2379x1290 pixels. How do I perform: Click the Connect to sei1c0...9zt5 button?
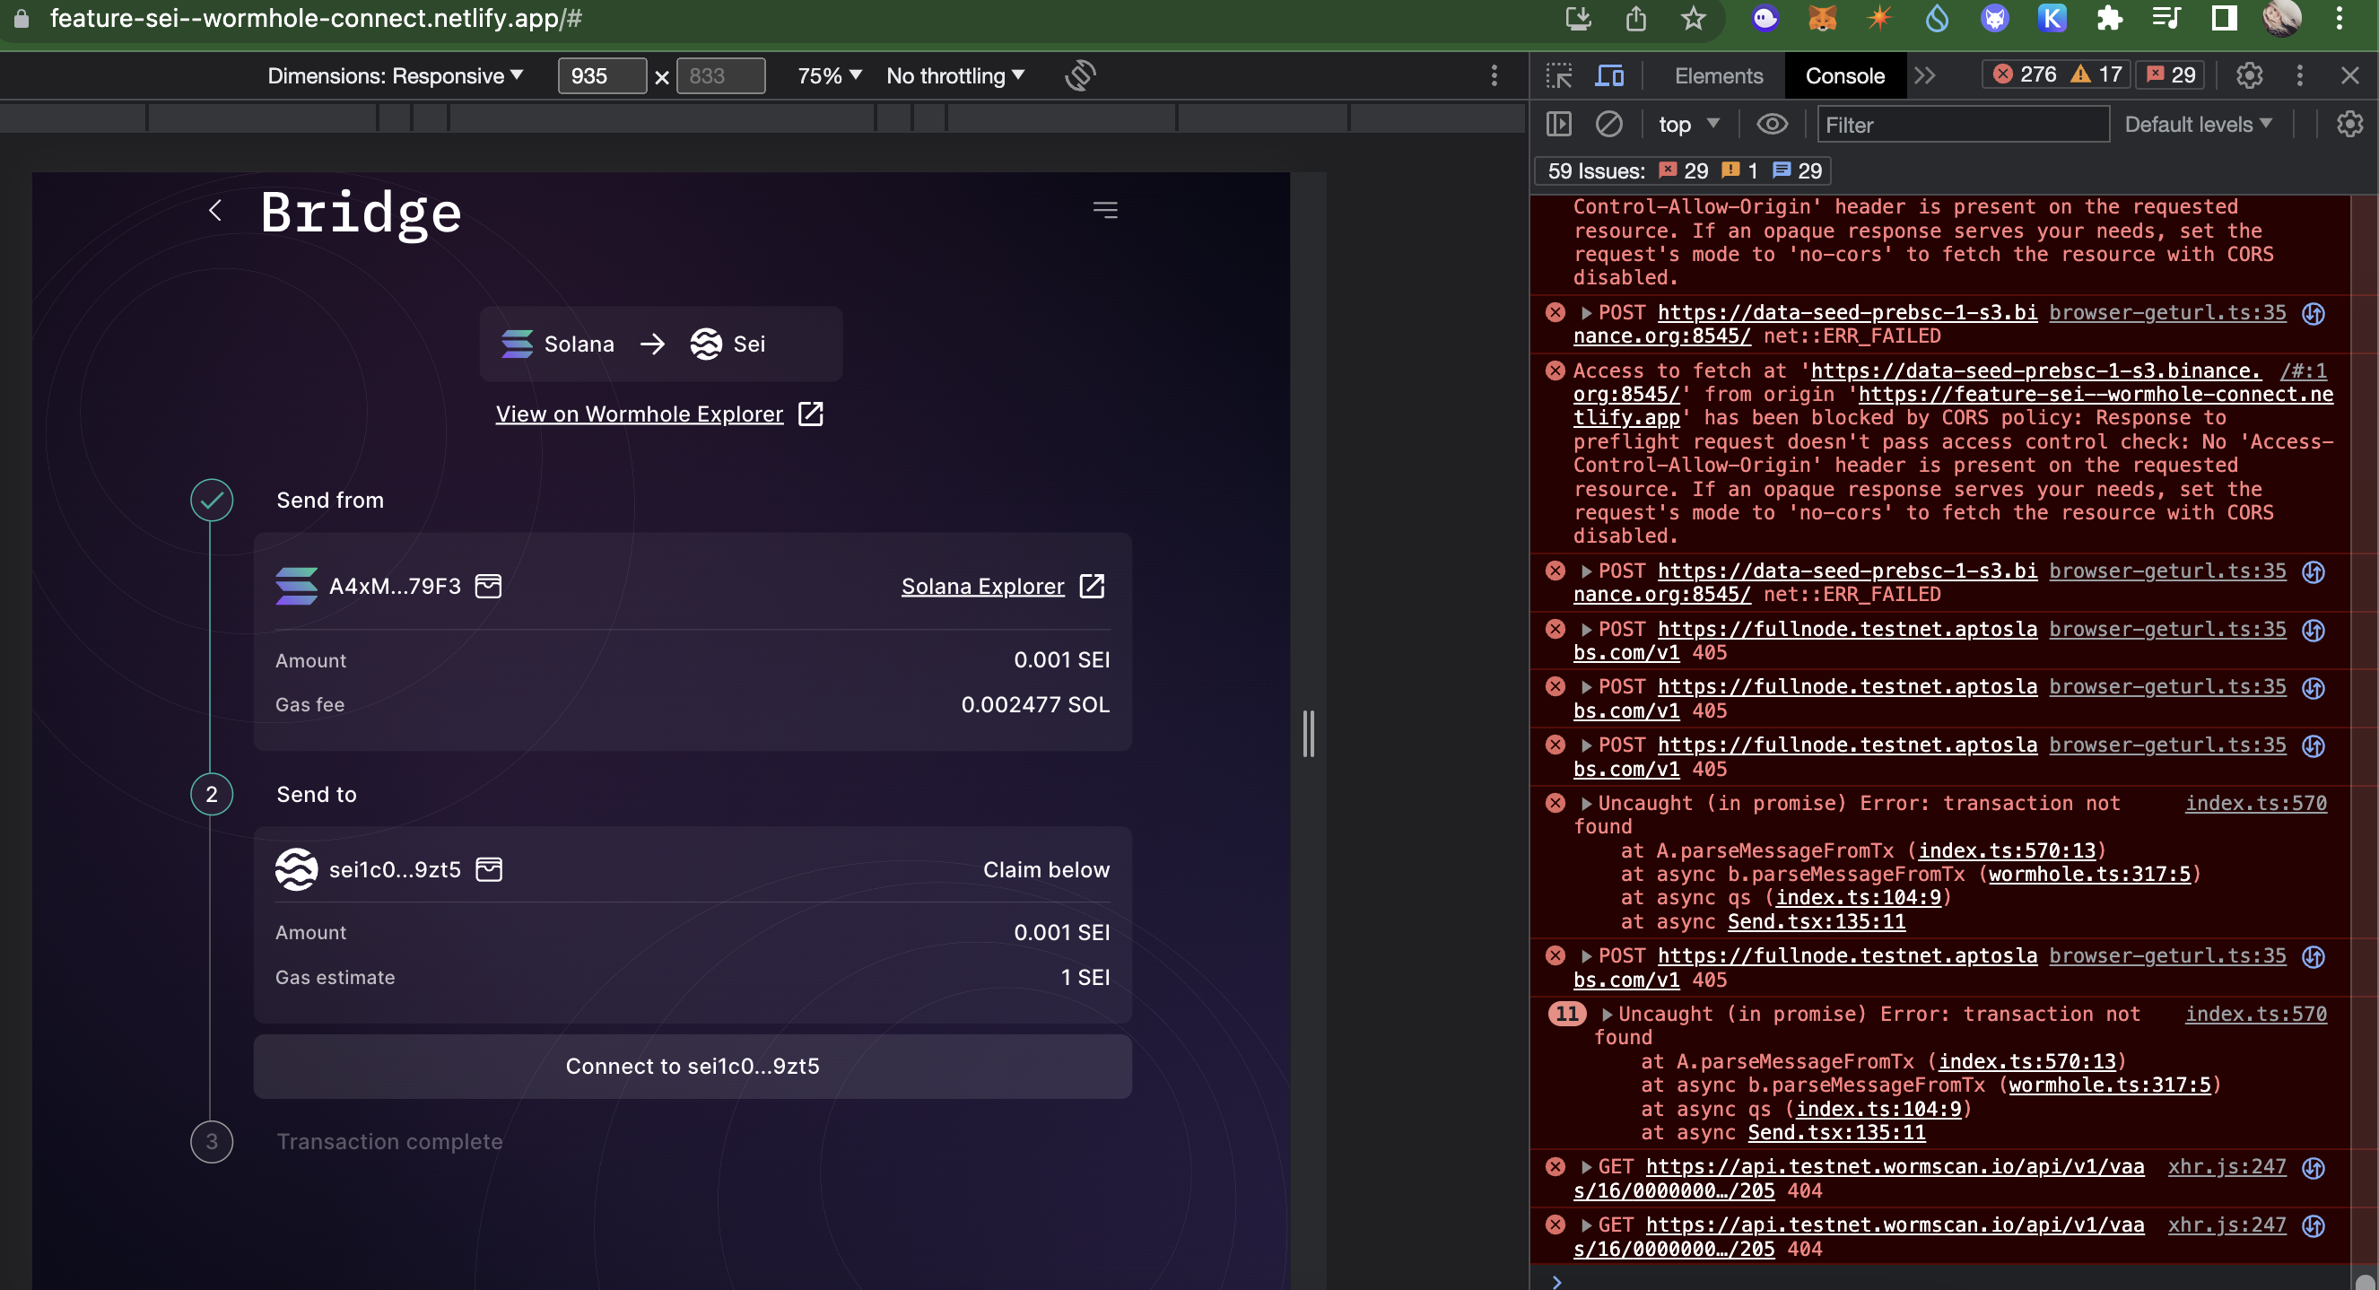pyautogui.click(x=692, y=1066)
